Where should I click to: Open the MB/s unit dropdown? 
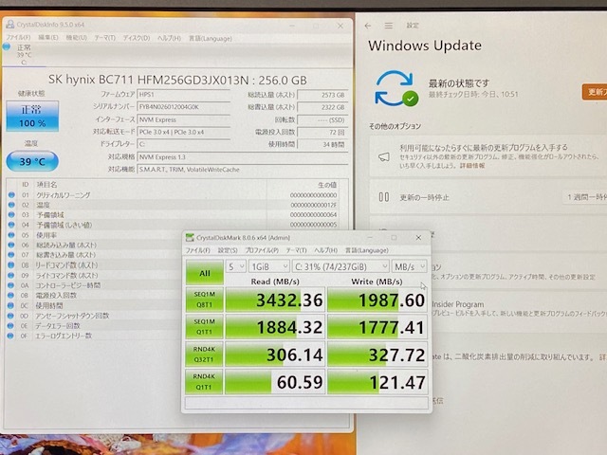(x=409, y=266)
